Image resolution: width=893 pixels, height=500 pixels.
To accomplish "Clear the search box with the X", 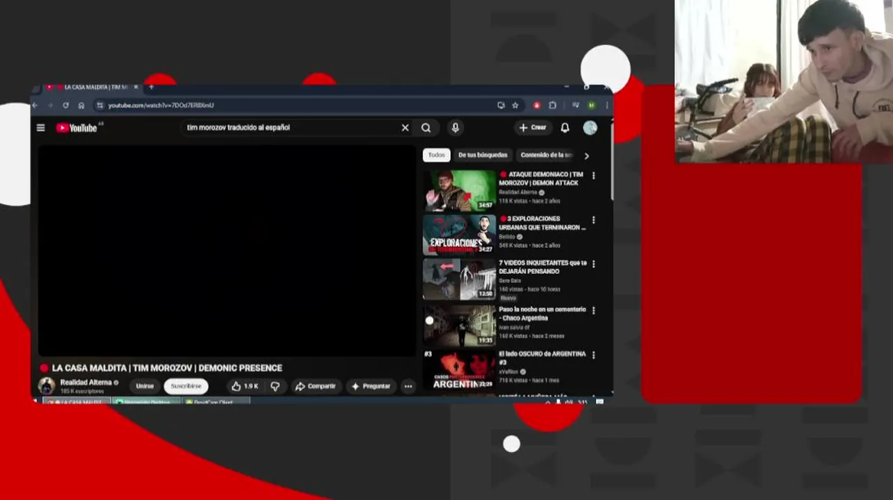I will click(405, 128).
